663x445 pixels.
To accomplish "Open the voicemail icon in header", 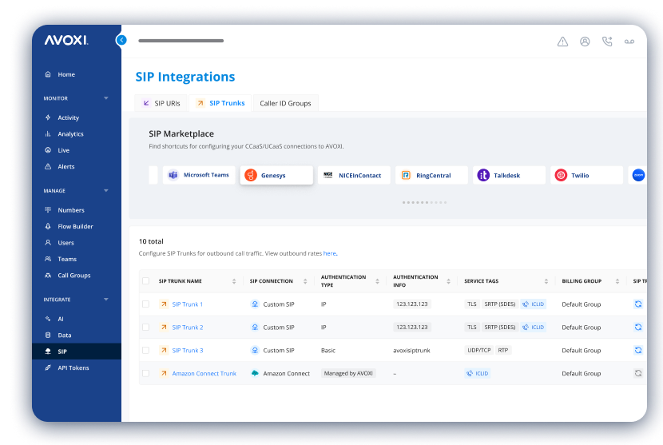I will pos(629,42).
